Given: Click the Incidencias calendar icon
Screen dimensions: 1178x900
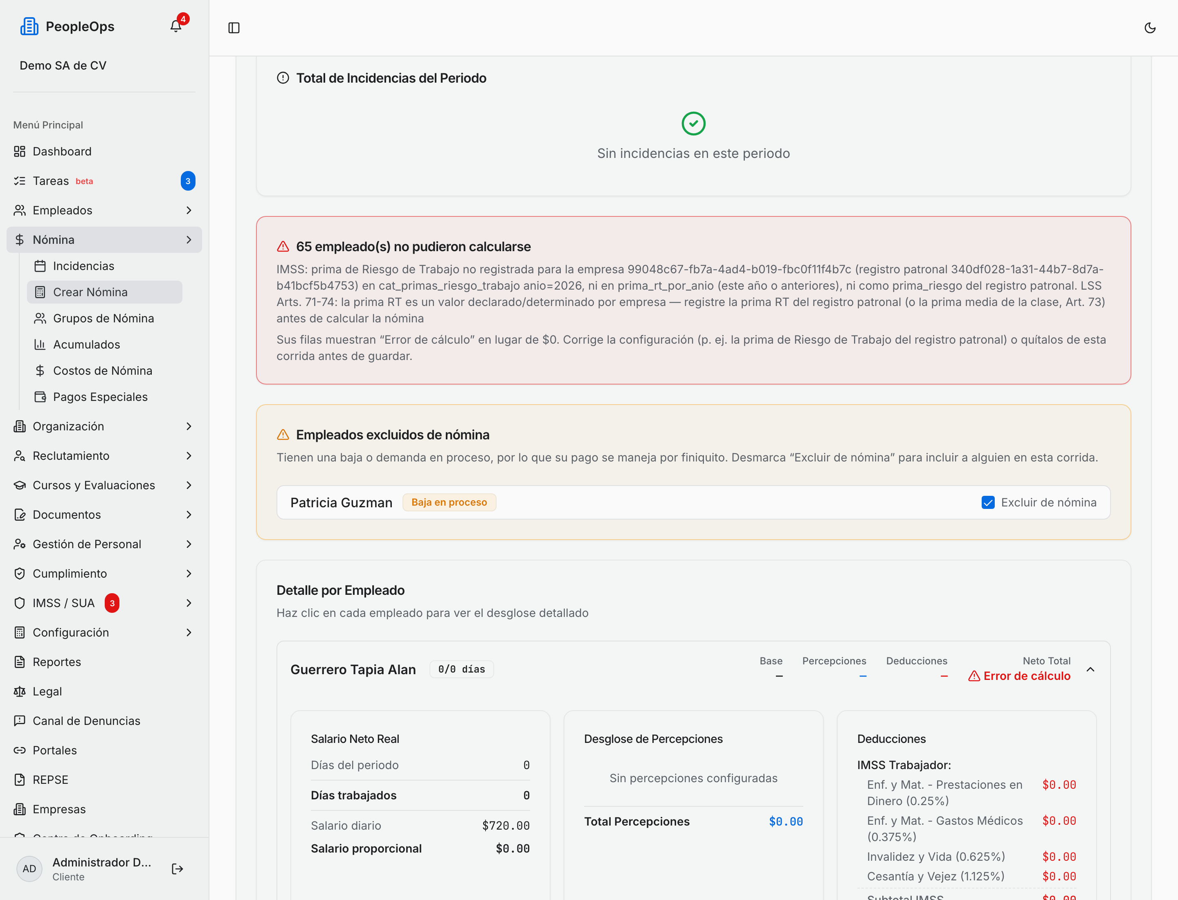Looking at the screenshot, I should tap(40, 266).
